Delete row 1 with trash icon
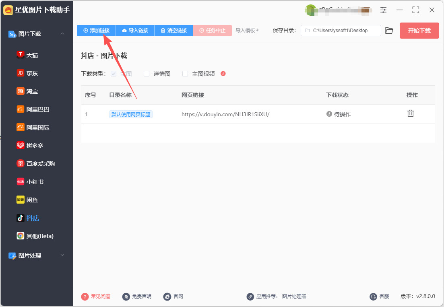 click(x=410, y=113)
